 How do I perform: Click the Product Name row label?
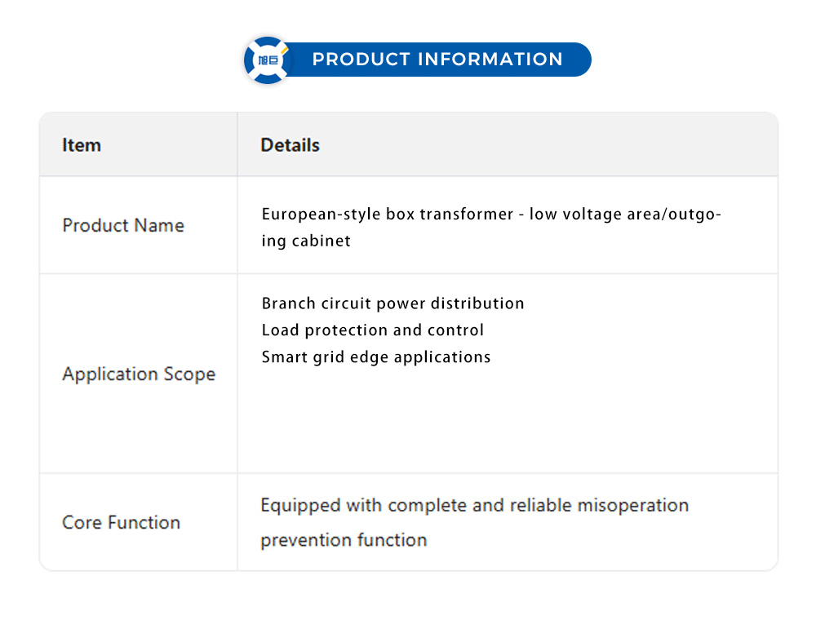pos(123,225)
